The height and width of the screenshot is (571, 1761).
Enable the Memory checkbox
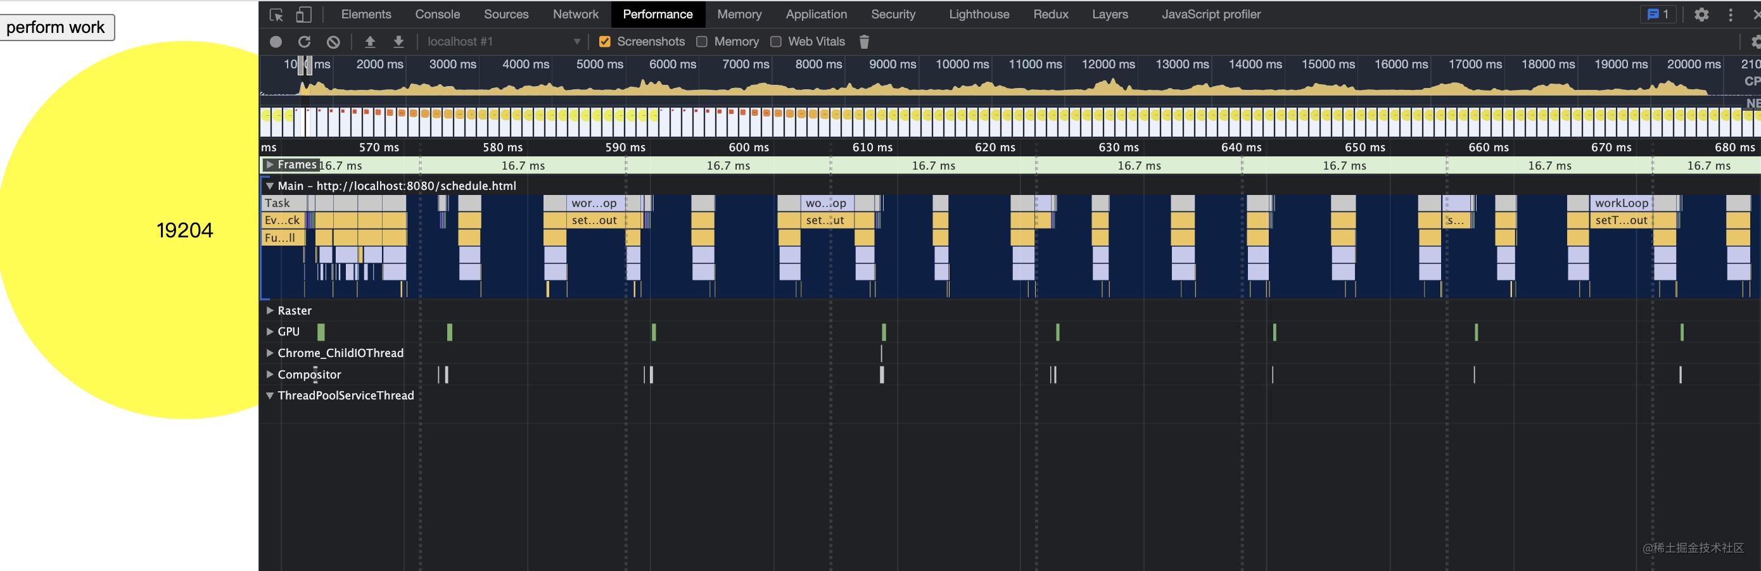(701, 42)
